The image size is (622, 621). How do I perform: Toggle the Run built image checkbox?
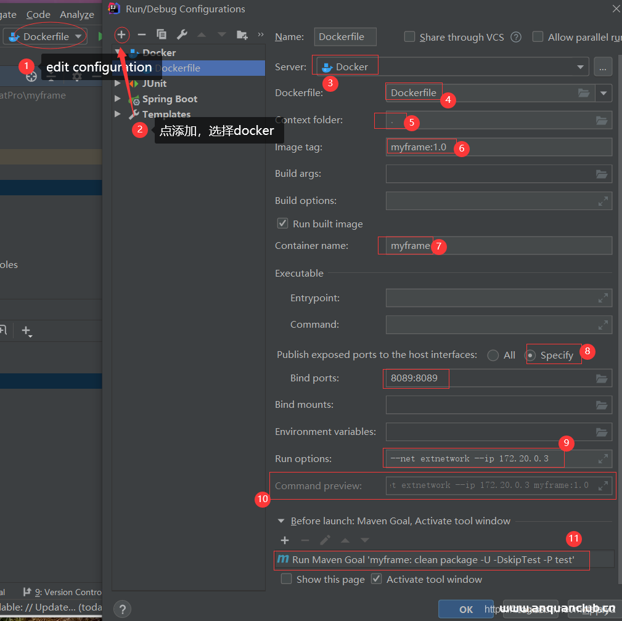(x=283, y=223)
